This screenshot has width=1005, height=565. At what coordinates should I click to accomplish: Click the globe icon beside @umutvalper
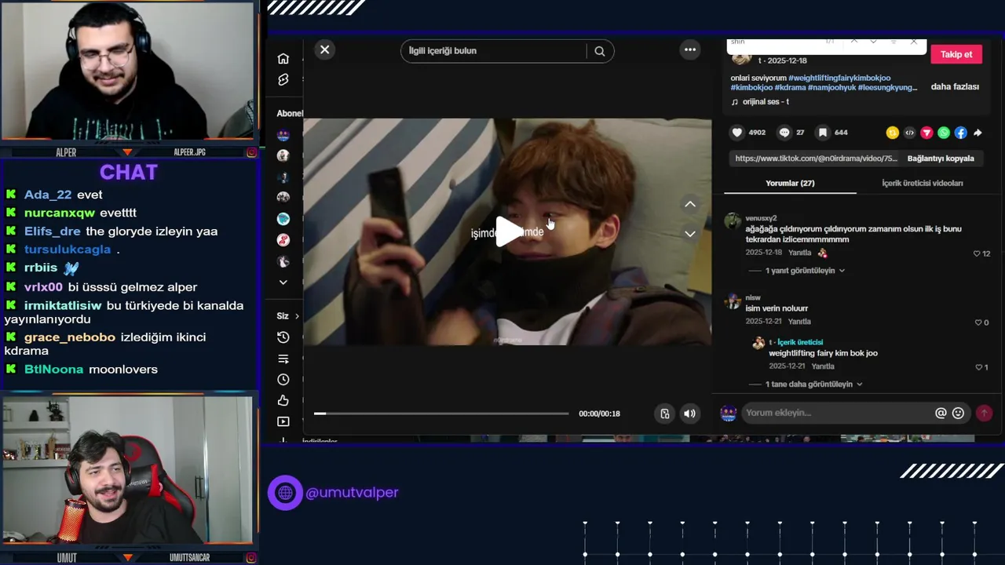coord(285,493)
